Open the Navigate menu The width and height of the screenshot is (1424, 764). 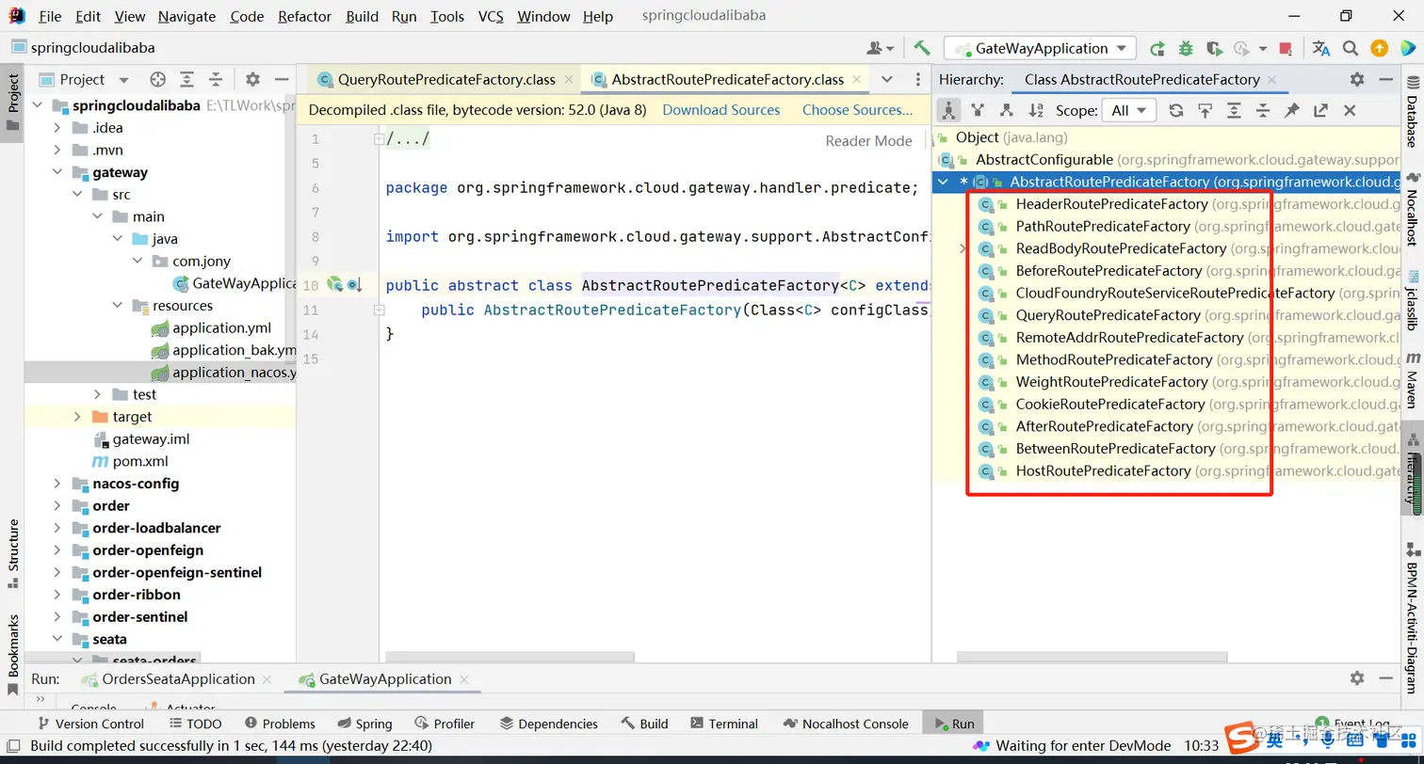pyautogui.click(x=186, y=16)
